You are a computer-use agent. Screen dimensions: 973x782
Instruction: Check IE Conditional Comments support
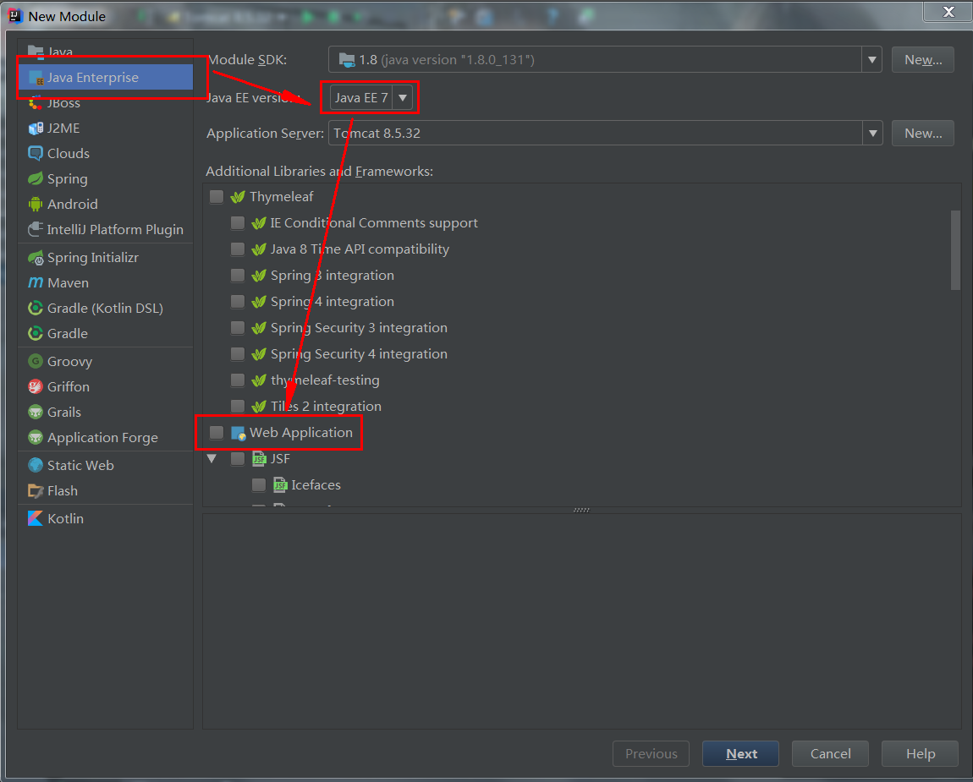pos(238,222)
